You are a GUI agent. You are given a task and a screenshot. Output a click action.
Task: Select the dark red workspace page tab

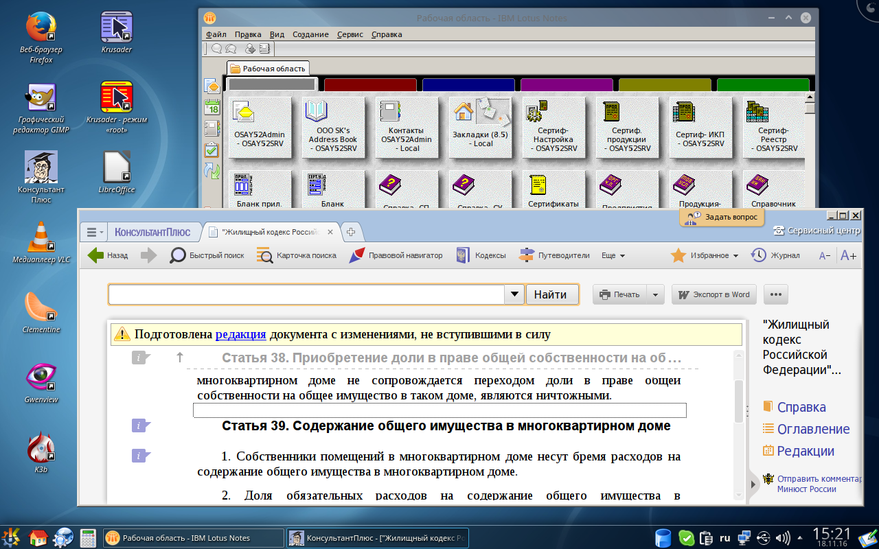coord(370,85)
